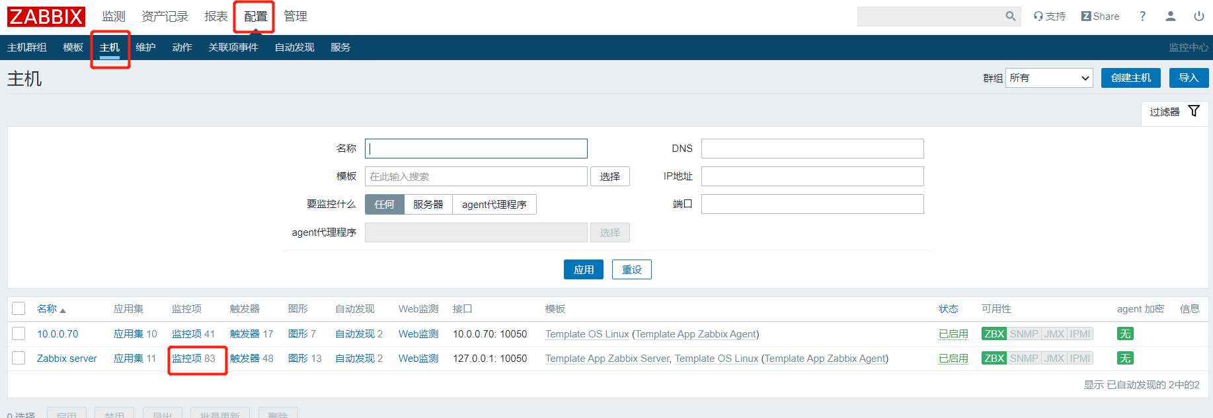Switch to the 动作 submenu
Image resolution: width=1213 pixels, height=418 pixels.
tap(182, 48)
